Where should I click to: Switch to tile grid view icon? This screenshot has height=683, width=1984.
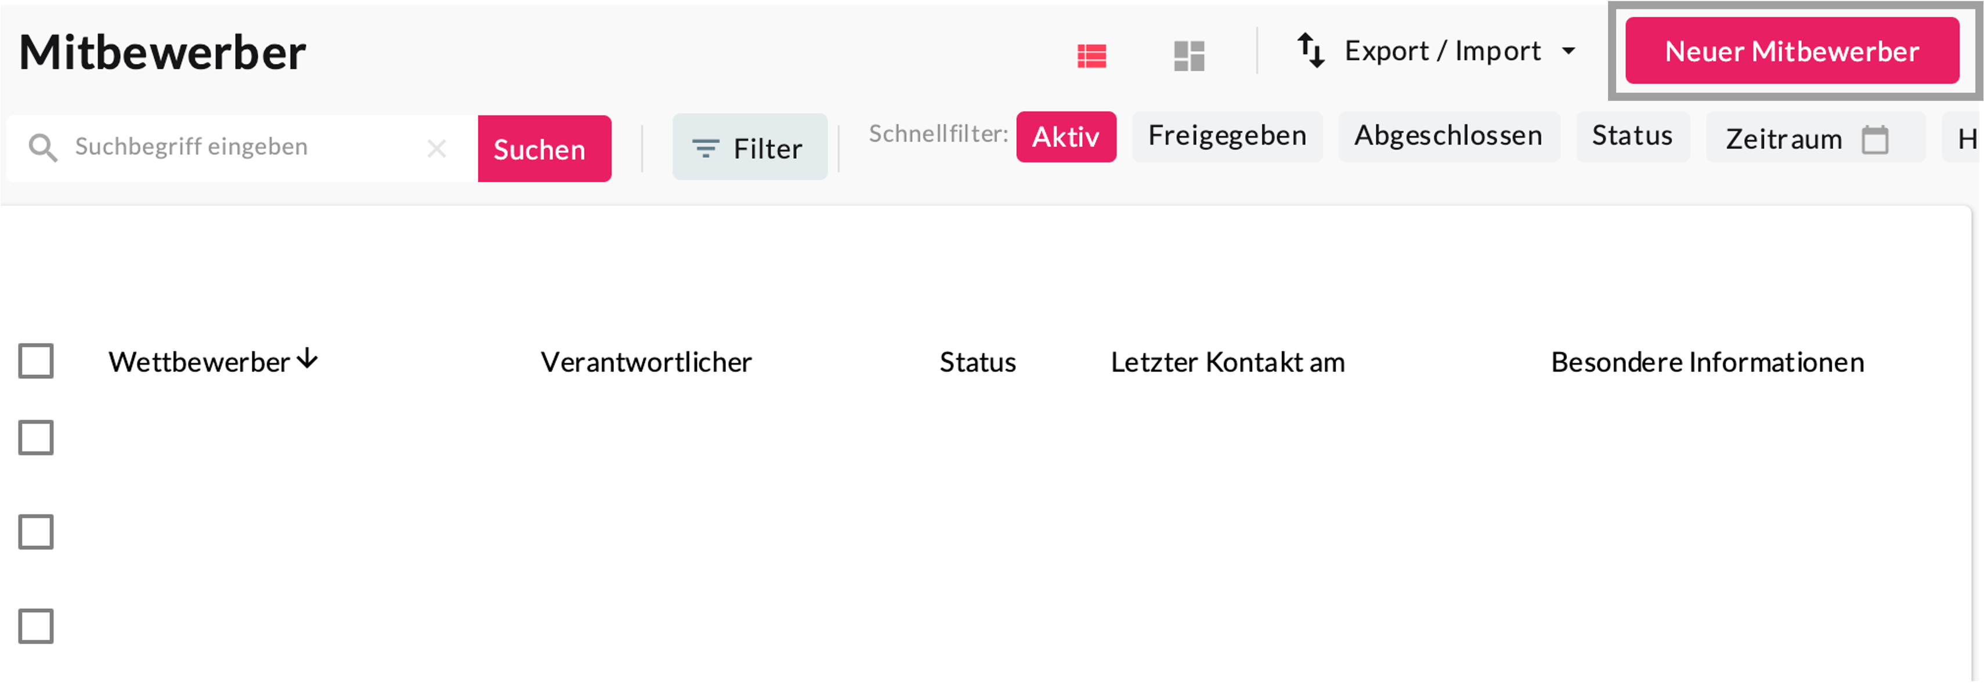[1188, 56]
